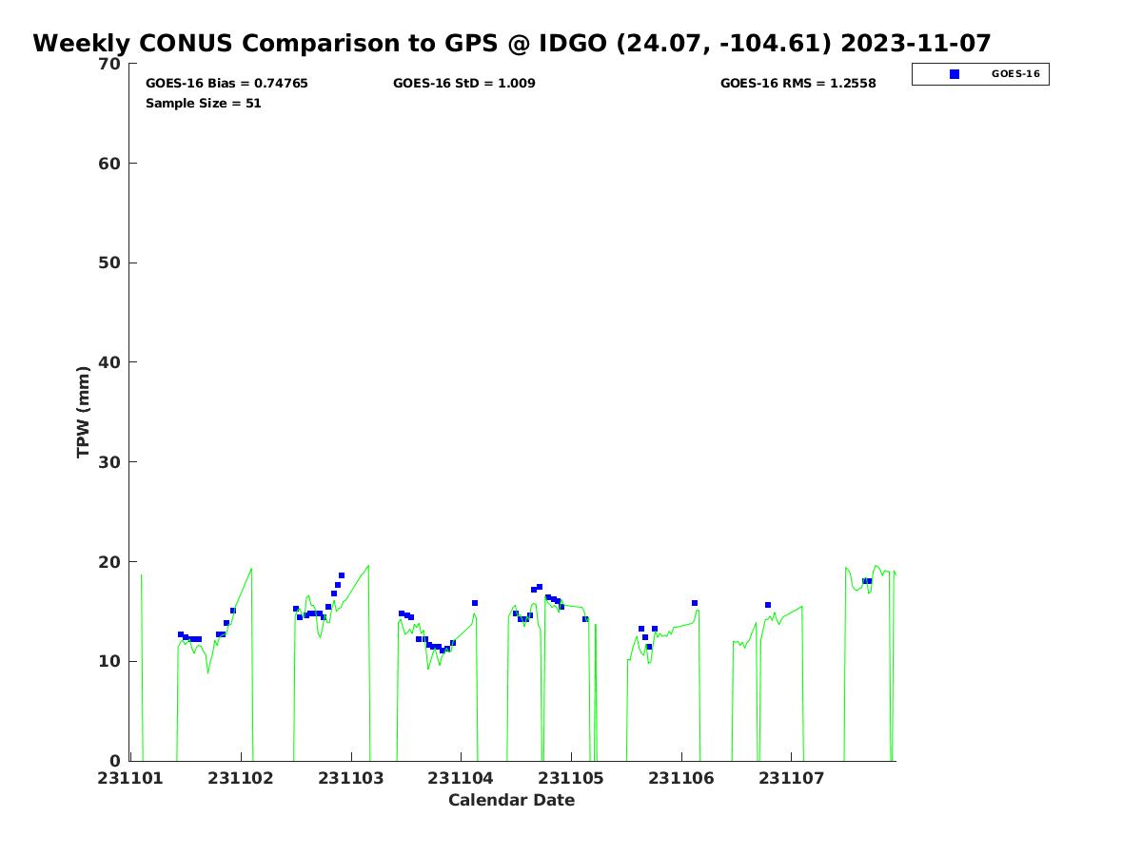
Task: Click the Sample Size = 51 annotation
Action: 203,104
